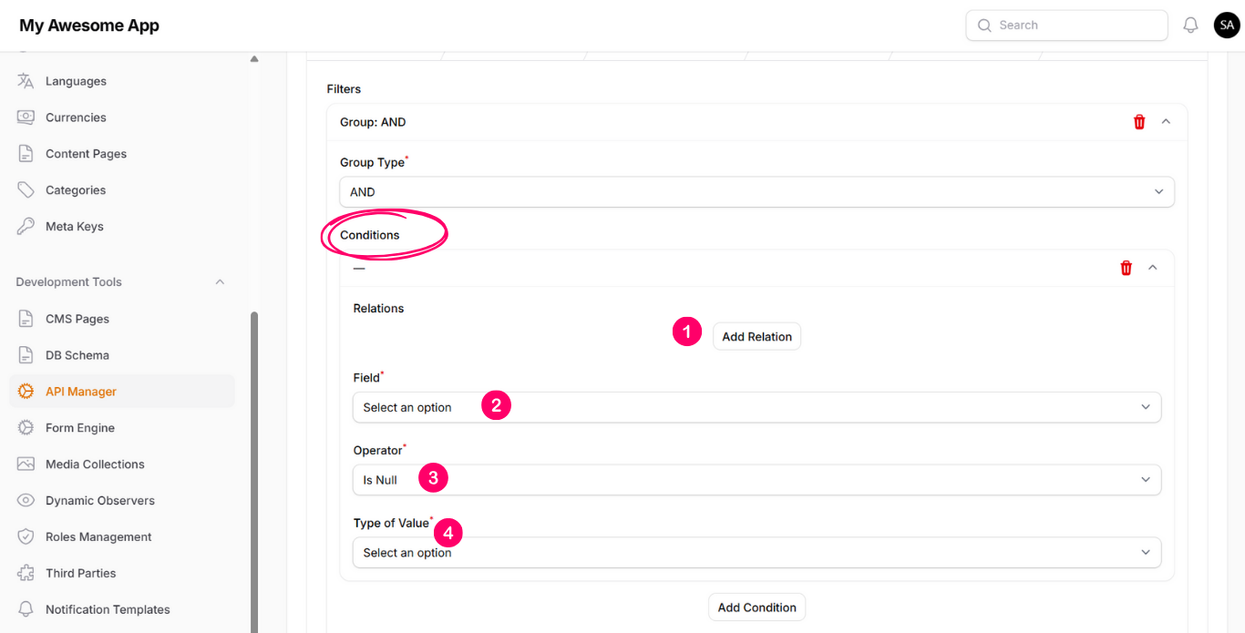This screenshot has width=1245, height=633.
Task: Delete the condition using its trash icon
Action: click(1127, 268)
